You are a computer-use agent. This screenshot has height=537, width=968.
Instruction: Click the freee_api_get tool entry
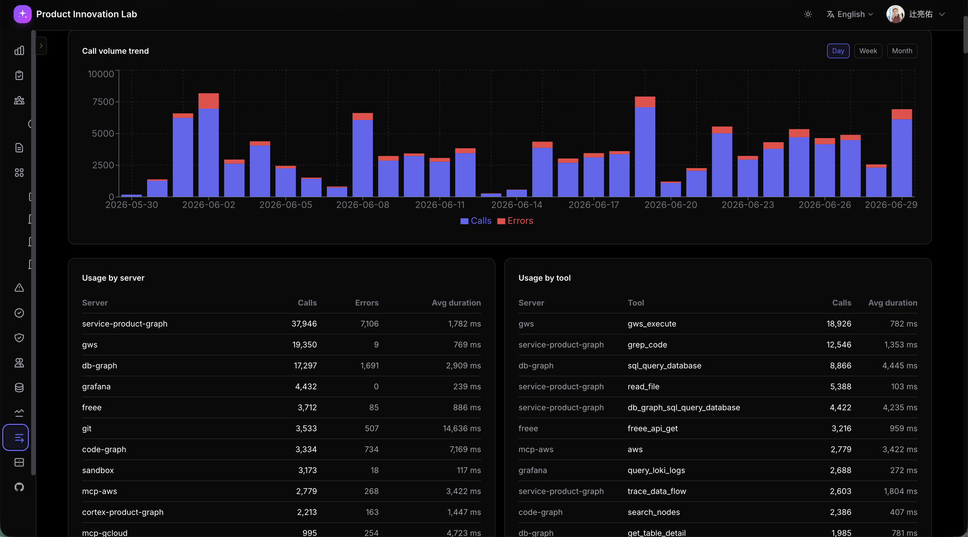653,429
